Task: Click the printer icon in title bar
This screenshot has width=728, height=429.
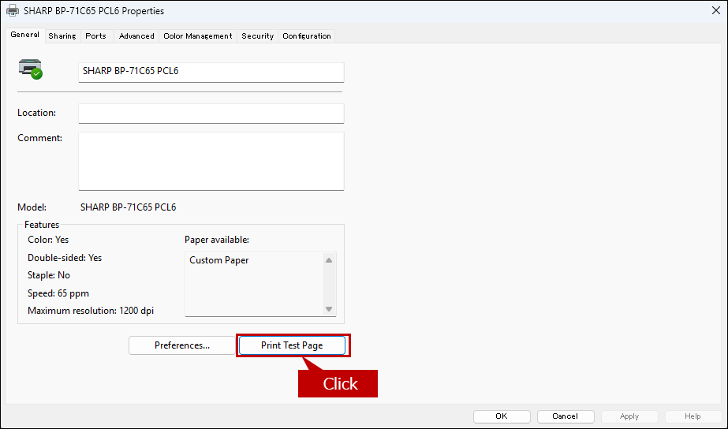Action: (13, 11)
